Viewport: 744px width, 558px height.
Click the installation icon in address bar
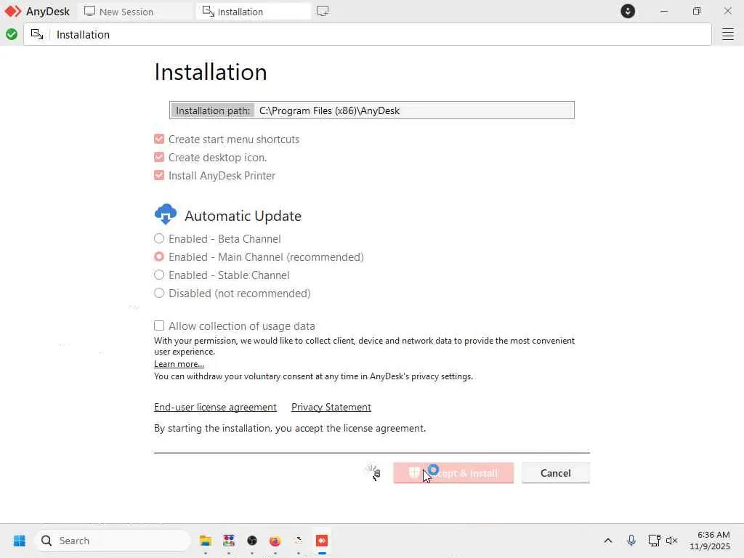click(37, 34)
